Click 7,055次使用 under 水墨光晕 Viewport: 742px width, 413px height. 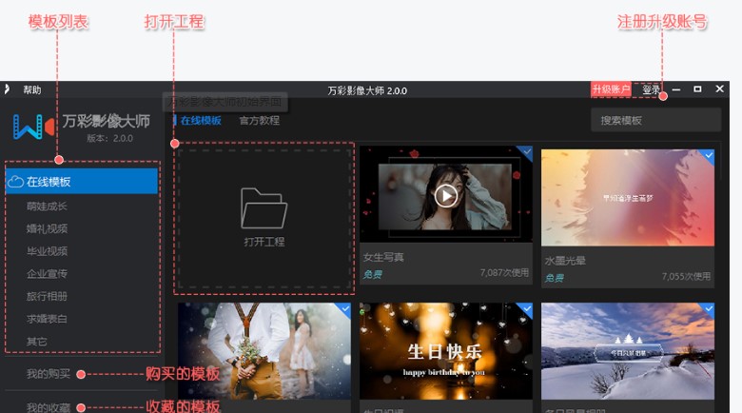click(686, 276)
